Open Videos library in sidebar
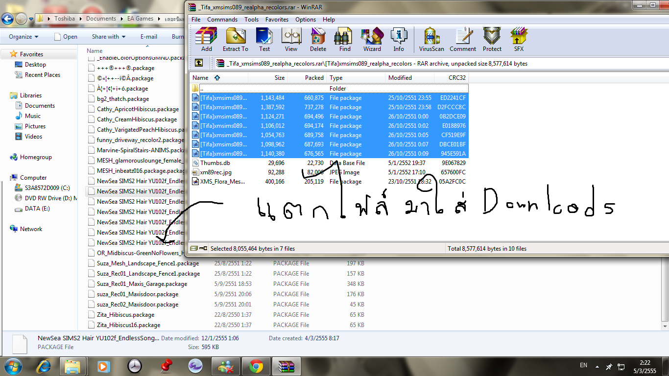The height and width of the screenshot is (376, 669). (x=33, y=137)
